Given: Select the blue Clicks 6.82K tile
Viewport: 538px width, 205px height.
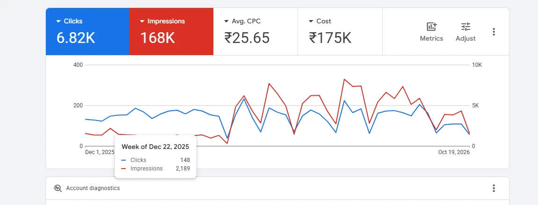Looking at the screenshot, I should click(x=87, y=31).
